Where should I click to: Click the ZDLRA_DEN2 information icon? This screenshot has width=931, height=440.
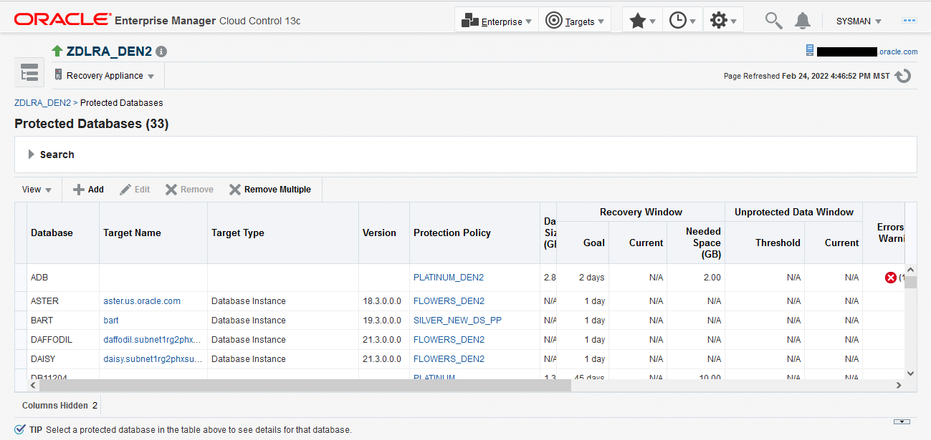pyautogui.click(x=161, y=52)
